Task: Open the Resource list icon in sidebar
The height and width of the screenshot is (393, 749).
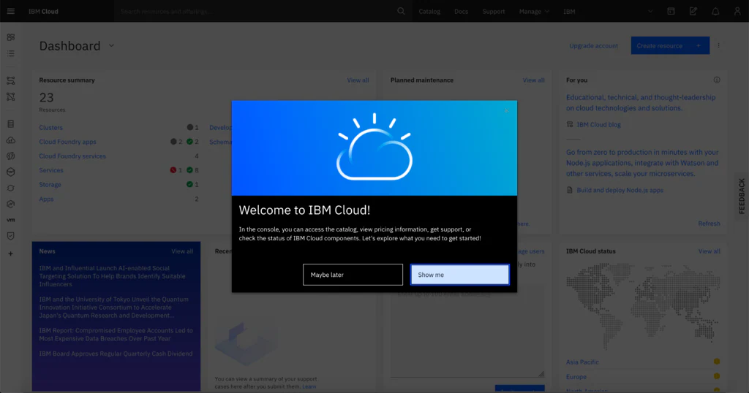Action: (10, 53)
